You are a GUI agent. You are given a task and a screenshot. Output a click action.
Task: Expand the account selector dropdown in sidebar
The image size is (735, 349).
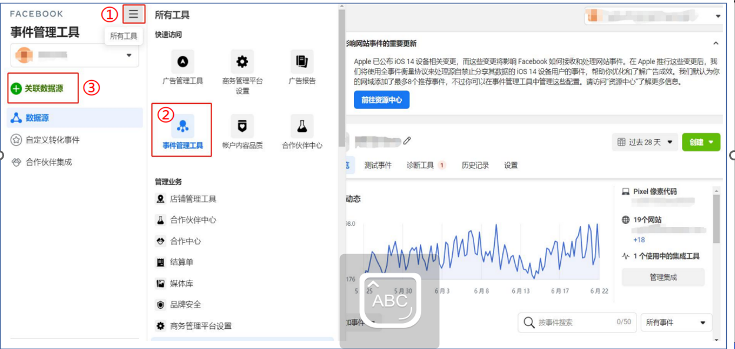pyautogui.click(x=129, y=55)
